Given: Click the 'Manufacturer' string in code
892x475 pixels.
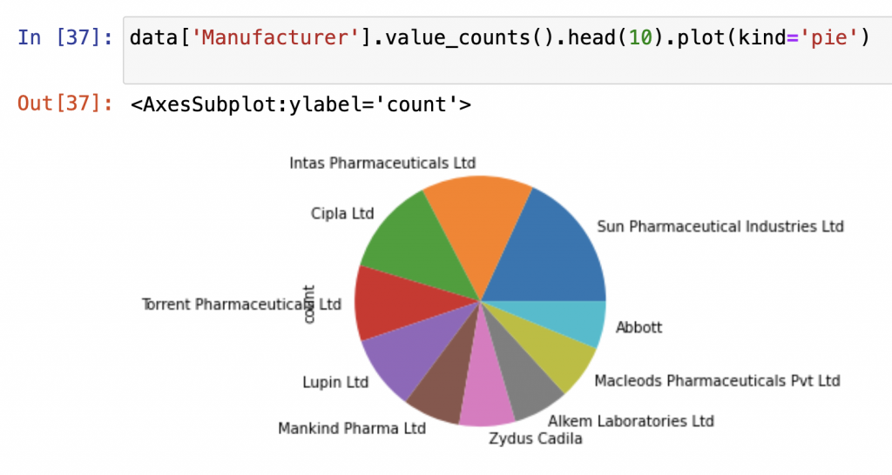Looking at the screenshot, I should (x=276, y=37).
